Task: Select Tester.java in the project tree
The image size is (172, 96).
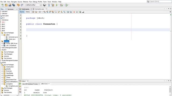Action: [12, 39]
